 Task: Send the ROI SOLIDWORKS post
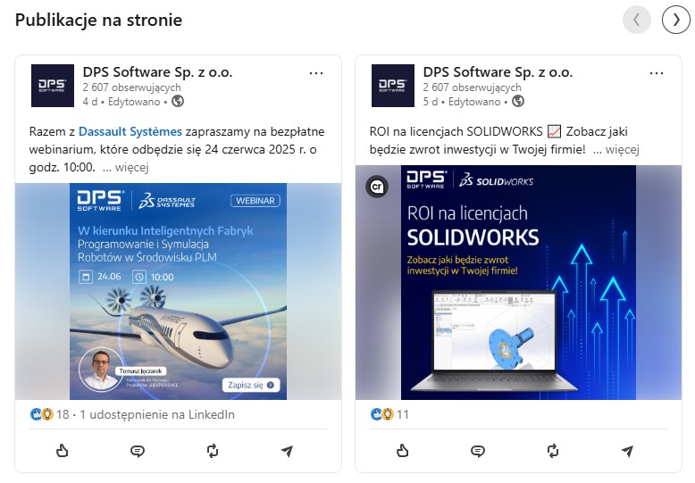[628, 451]
